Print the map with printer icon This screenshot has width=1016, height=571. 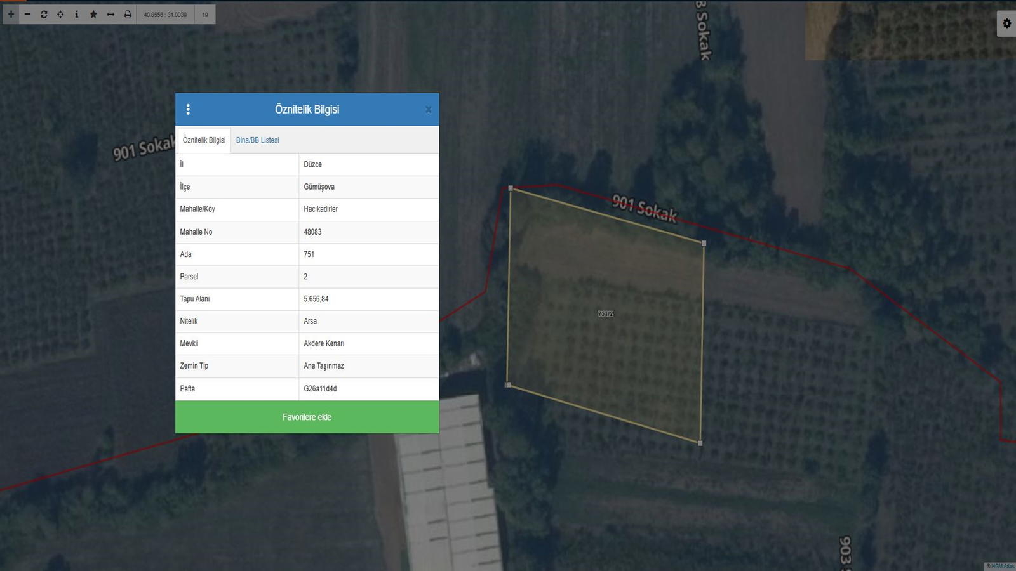pos(128,14)
